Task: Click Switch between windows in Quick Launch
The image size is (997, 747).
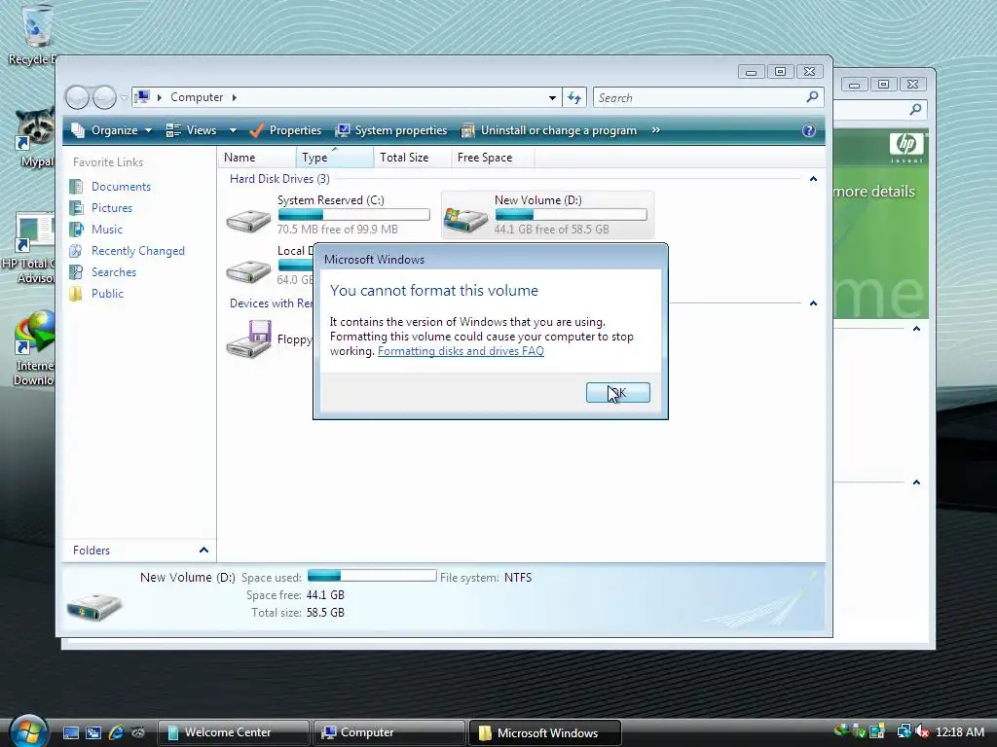Action: 93,733
